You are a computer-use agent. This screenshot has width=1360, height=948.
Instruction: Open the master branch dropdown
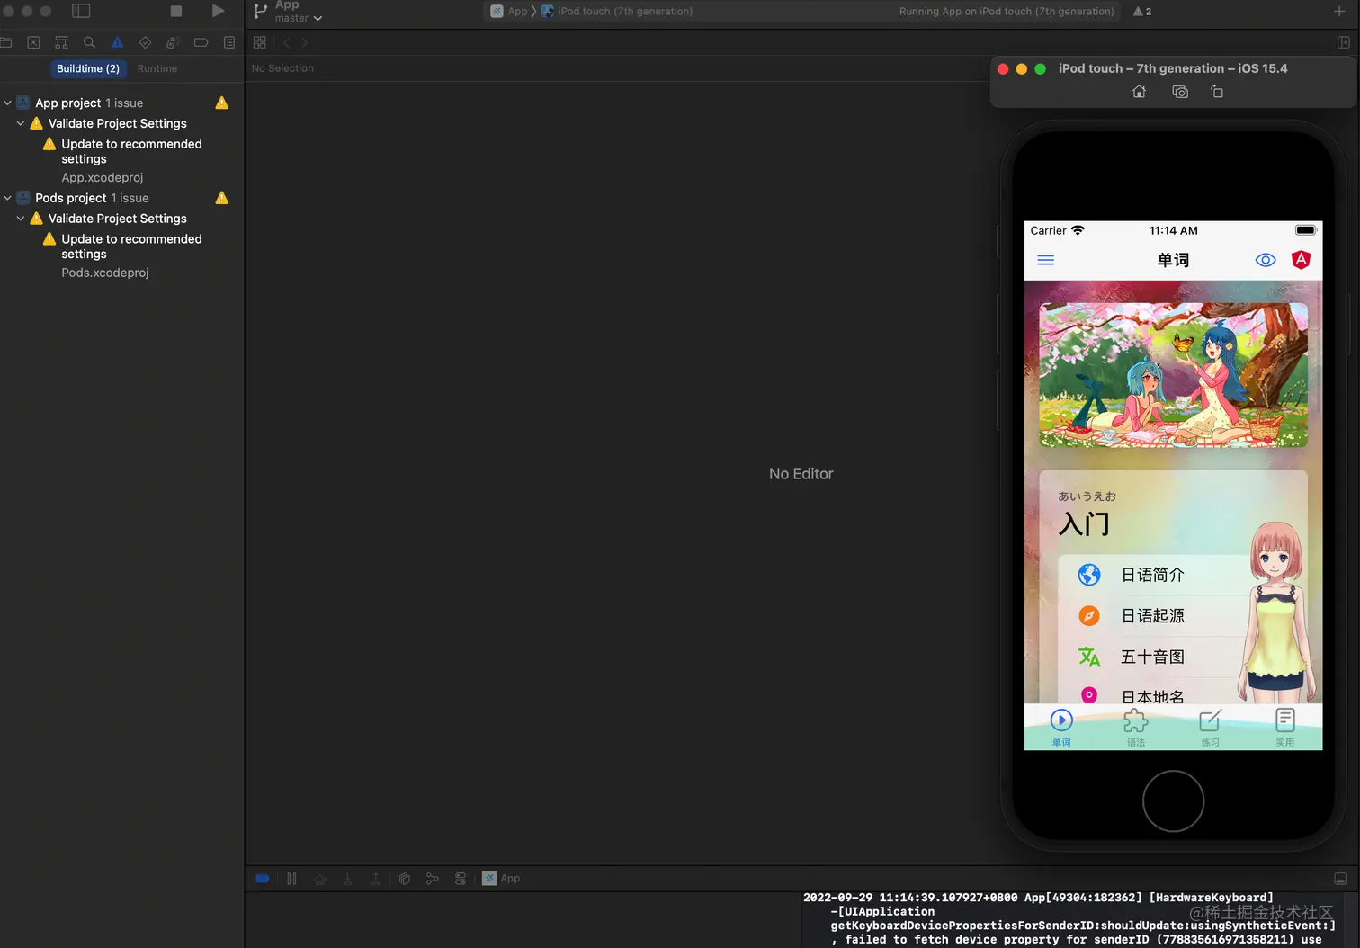pos(298,18)
